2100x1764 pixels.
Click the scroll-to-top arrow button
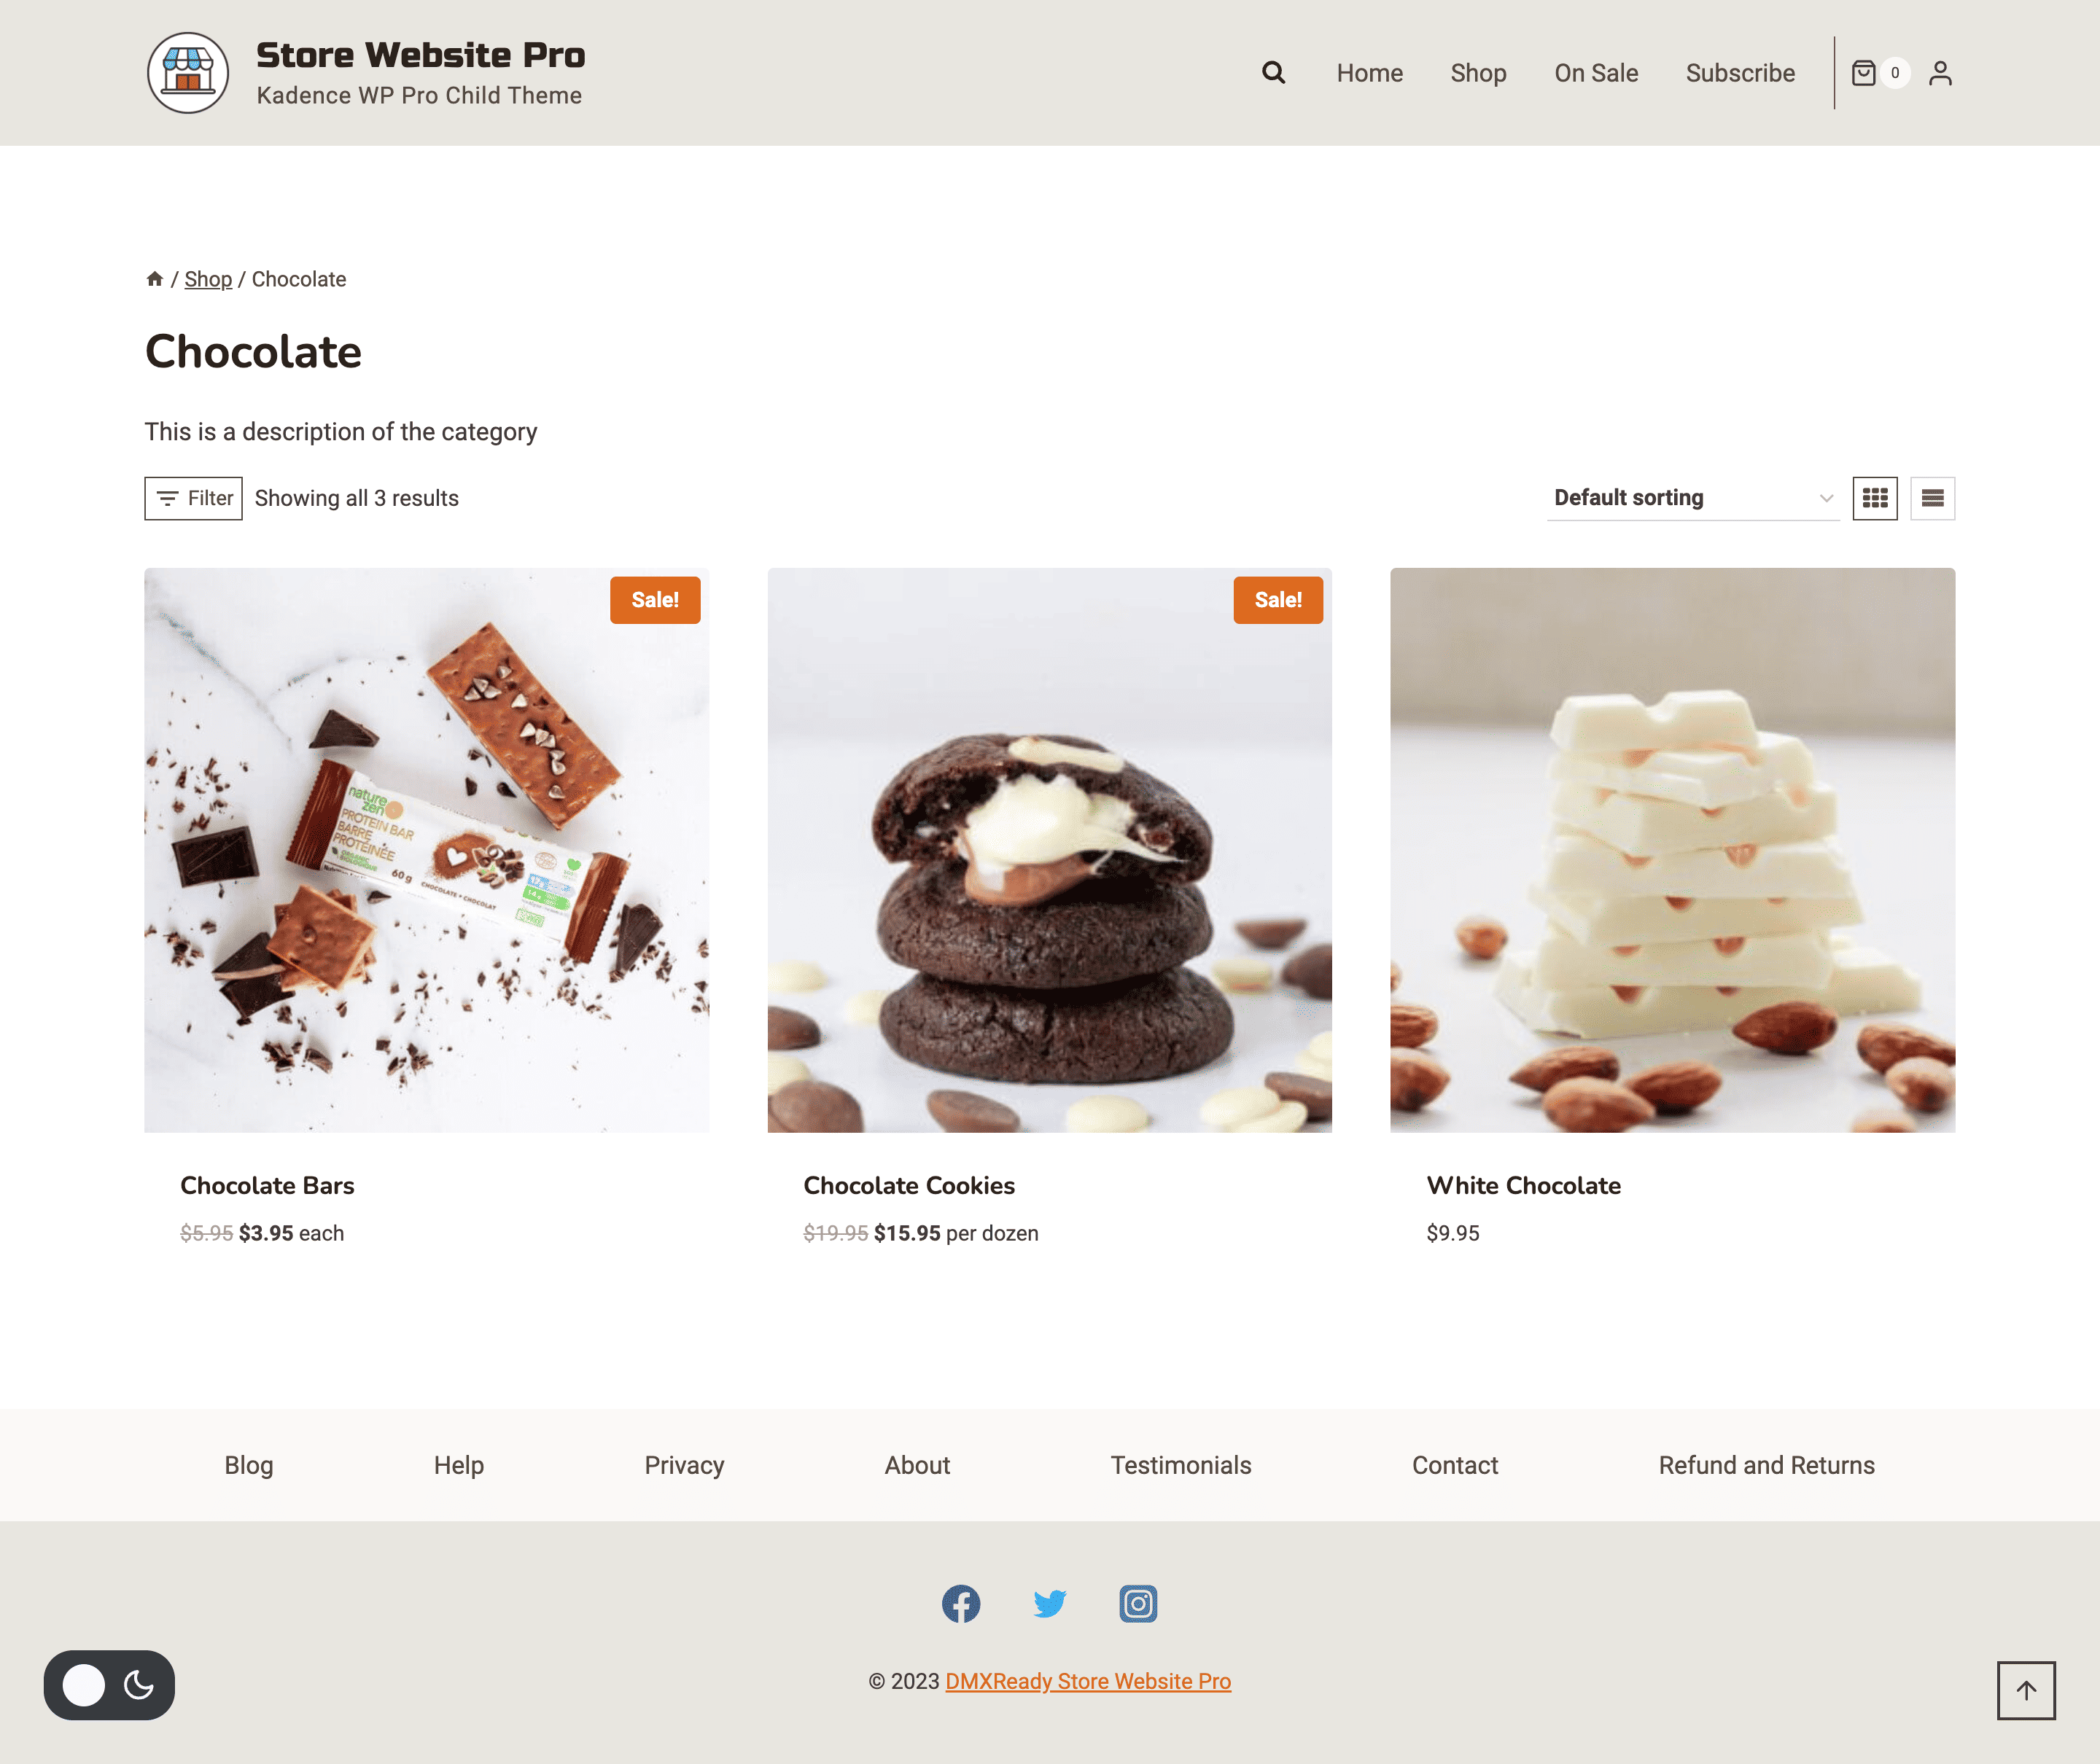pyautogui.click(x=2026, y=1691)
